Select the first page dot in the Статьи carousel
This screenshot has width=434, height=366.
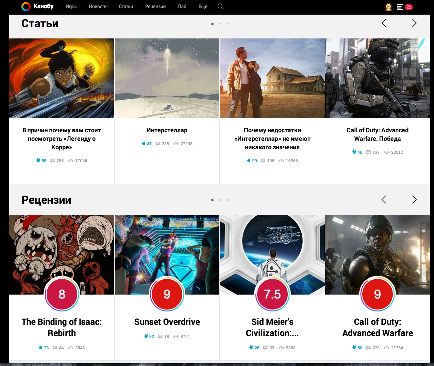coord(212,24)
